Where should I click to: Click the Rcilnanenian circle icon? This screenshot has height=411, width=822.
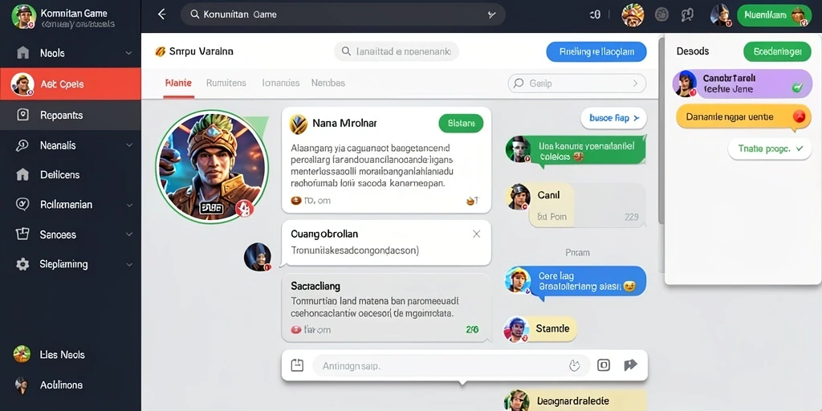point(22,205)
